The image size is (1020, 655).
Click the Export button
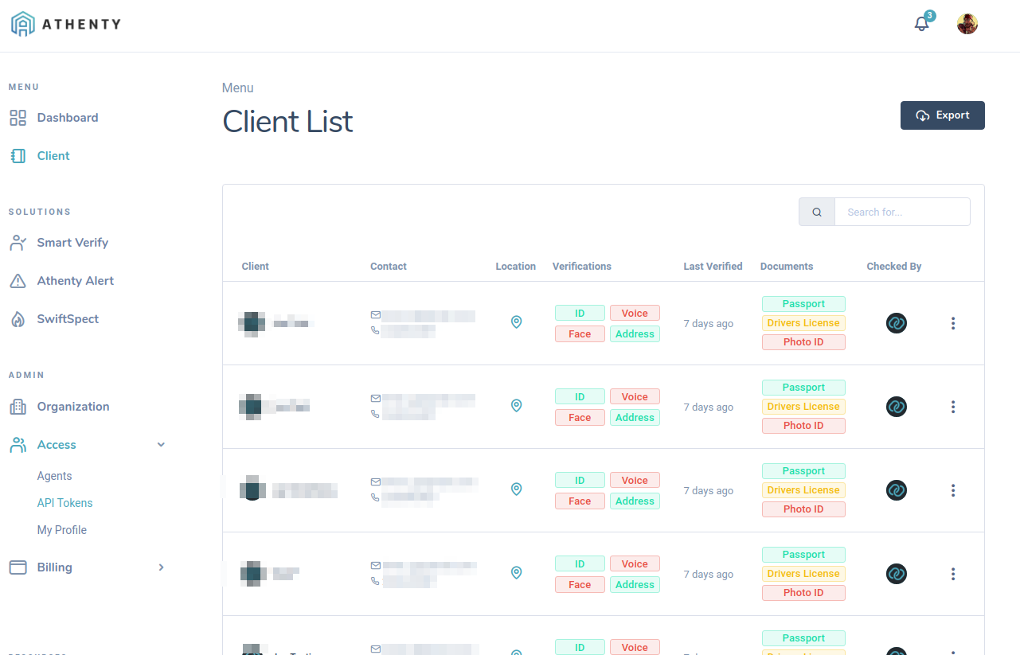[942, 115]
